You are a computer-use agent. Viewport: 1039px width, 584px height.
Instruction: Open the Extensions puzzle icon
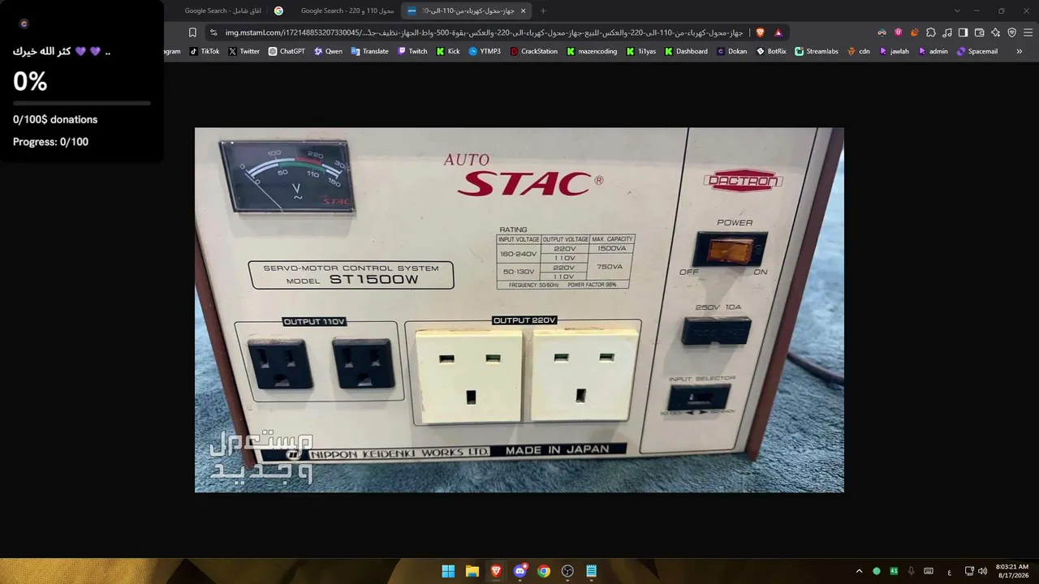pyautogui.click(x=931, y=32)
